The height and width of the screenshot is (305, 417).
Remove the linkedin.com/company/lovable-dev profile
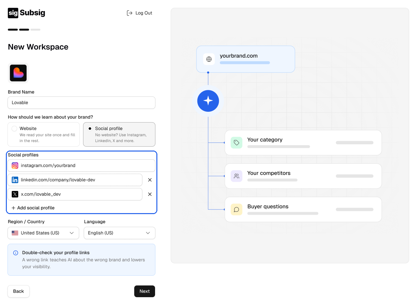150,180
